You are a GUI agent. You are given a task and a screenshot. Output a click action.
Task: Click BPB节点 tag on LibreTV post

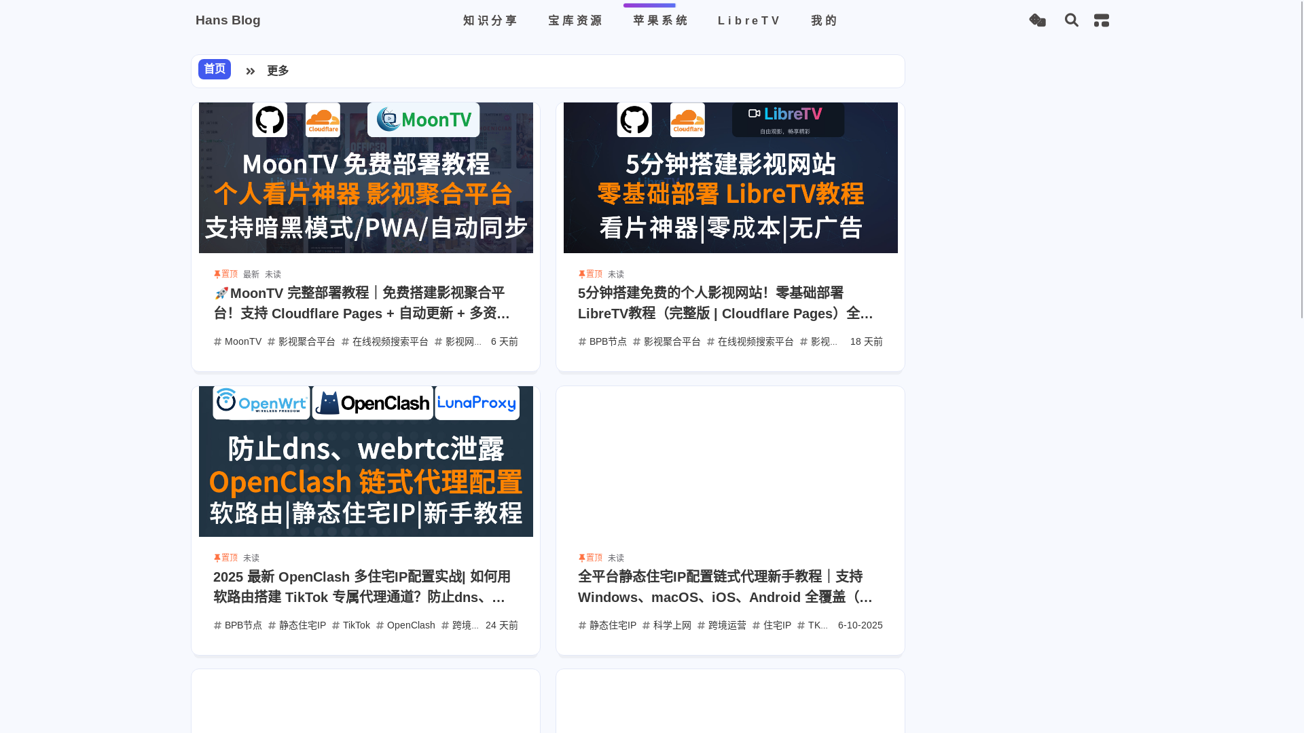[x=602, y=341]
